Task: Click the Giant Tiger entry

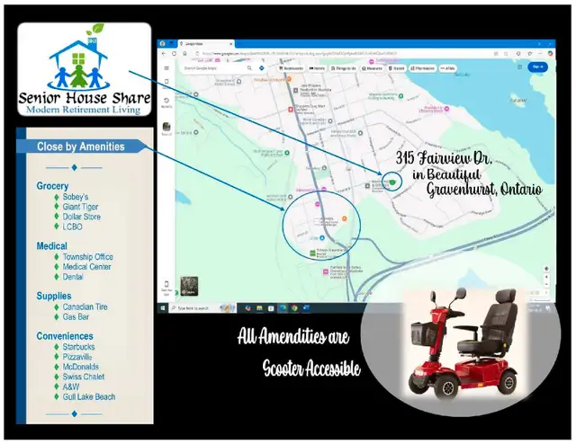Action: [x=80, y=207]
